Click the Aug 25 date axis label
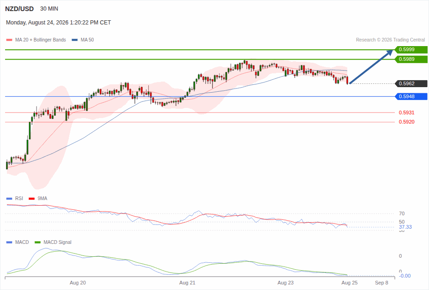429x290 pixels. click(350, 283)
